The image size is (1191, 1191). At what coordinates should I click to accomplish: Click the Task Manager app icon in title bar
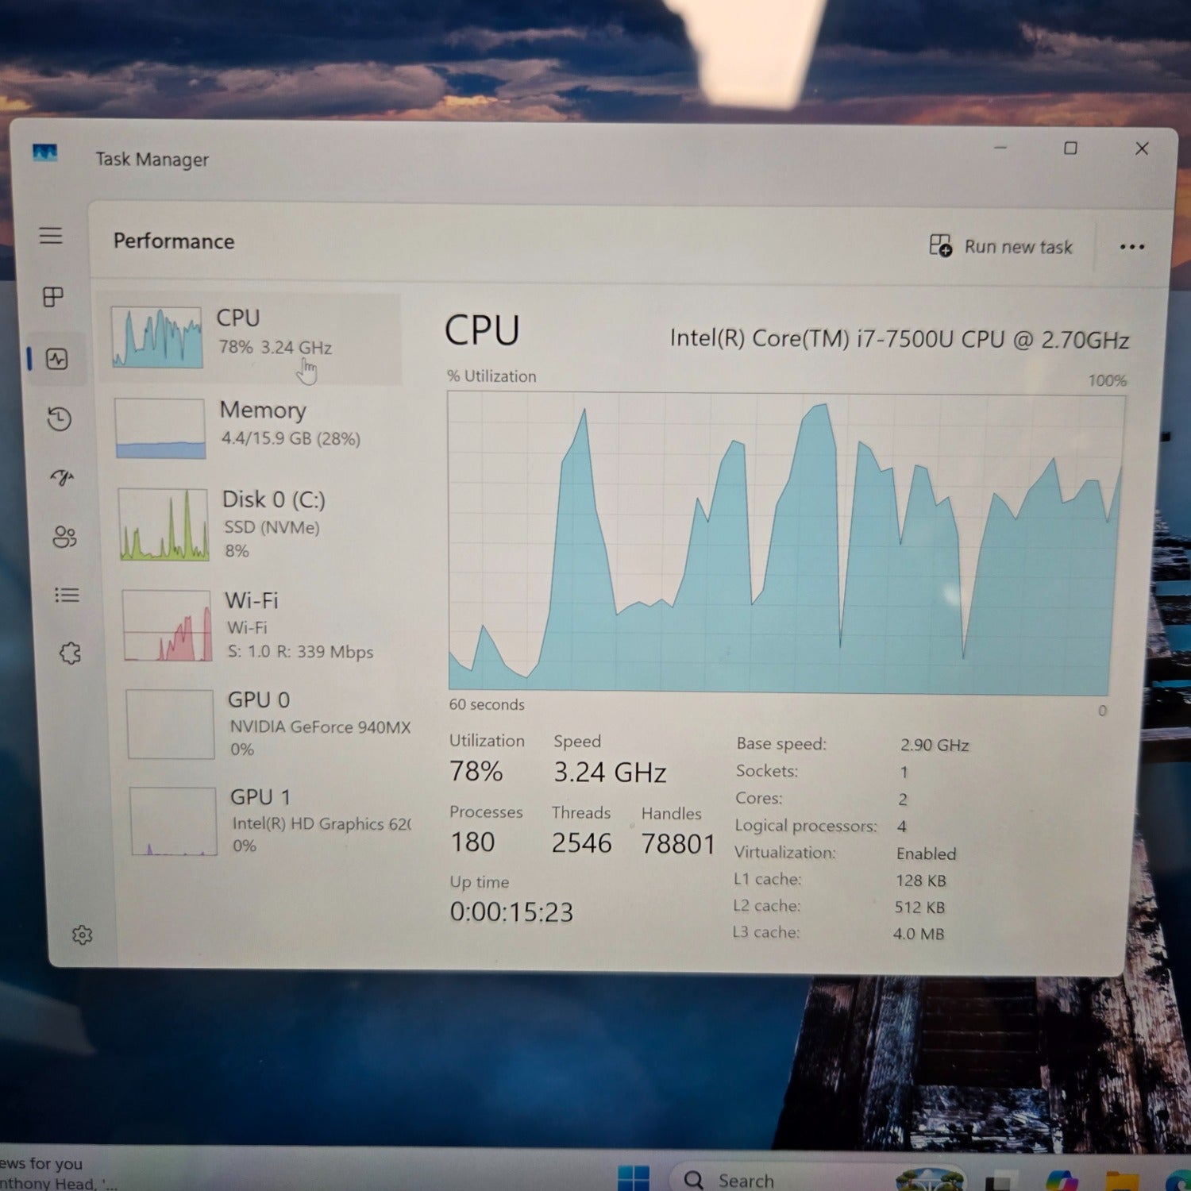point(44,152)
